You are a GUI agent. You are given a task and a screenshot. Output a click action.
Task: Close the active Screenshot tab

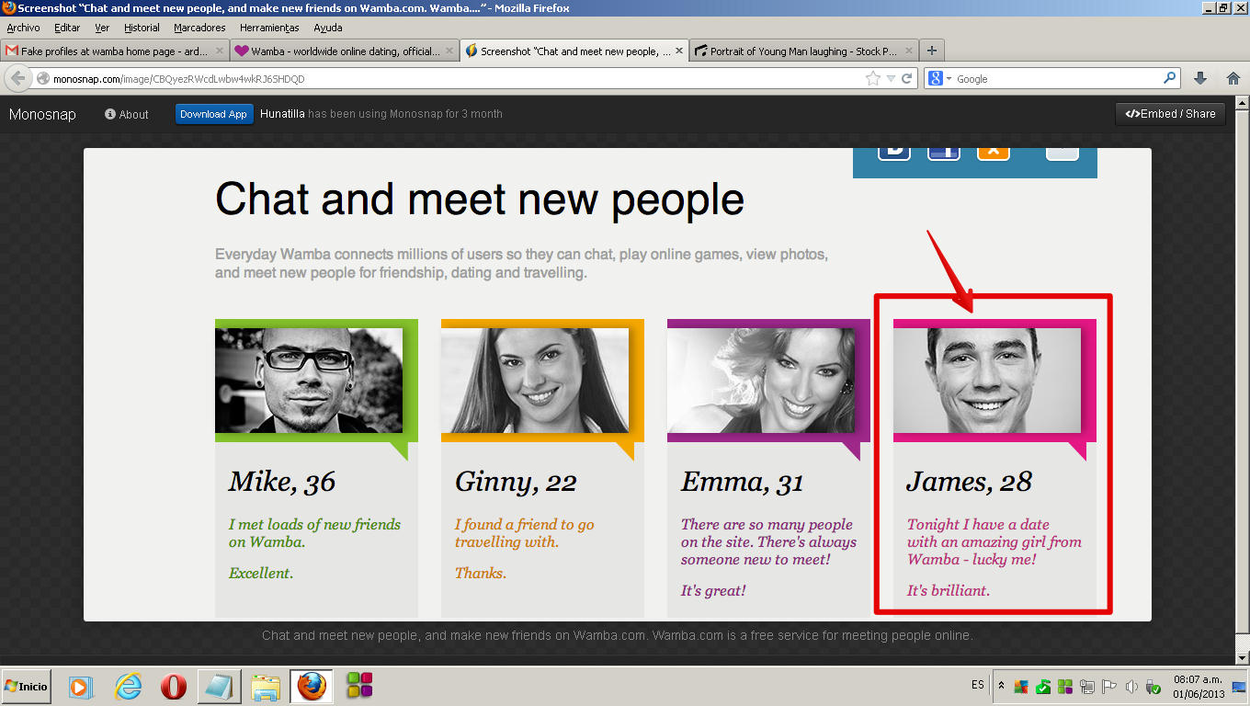pos(678,51)
